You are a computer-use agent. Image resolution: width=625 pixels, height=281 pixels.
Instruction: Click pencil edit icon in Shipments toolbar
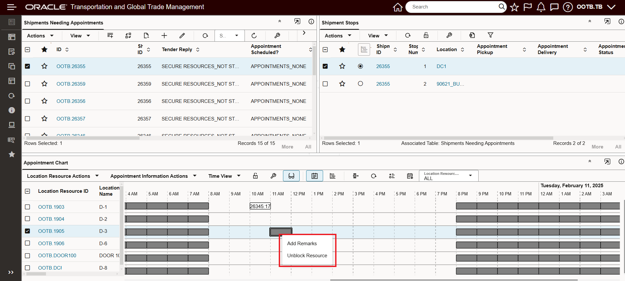click(x=182, y=35)
